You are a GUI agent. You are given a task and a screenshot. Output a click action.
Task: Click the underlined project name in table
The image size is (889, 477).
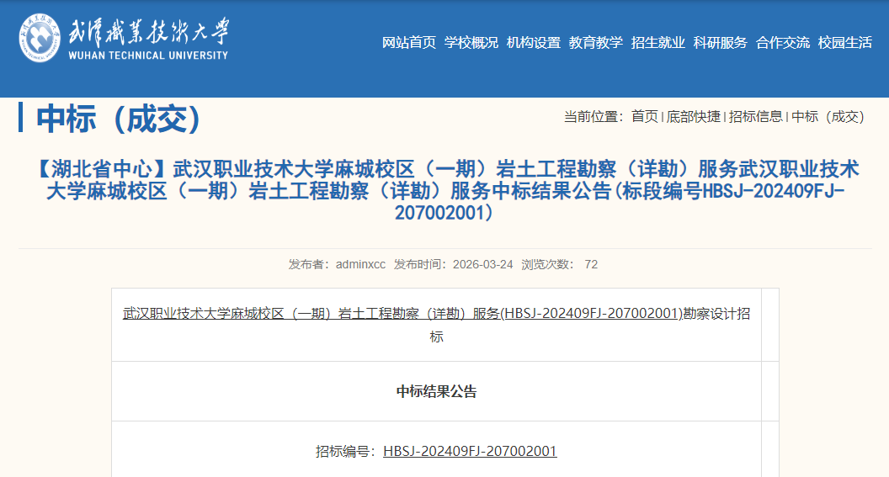(x=402, y=313)
